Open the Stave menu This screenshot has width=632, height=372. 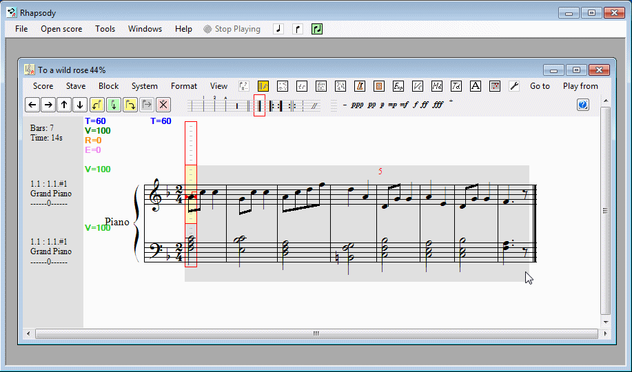pyautogui.click(x=76, y=86)
